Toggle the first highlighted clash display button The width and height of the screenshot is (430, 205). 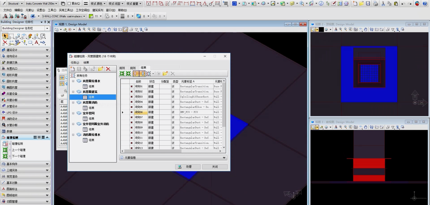(136, 74)
